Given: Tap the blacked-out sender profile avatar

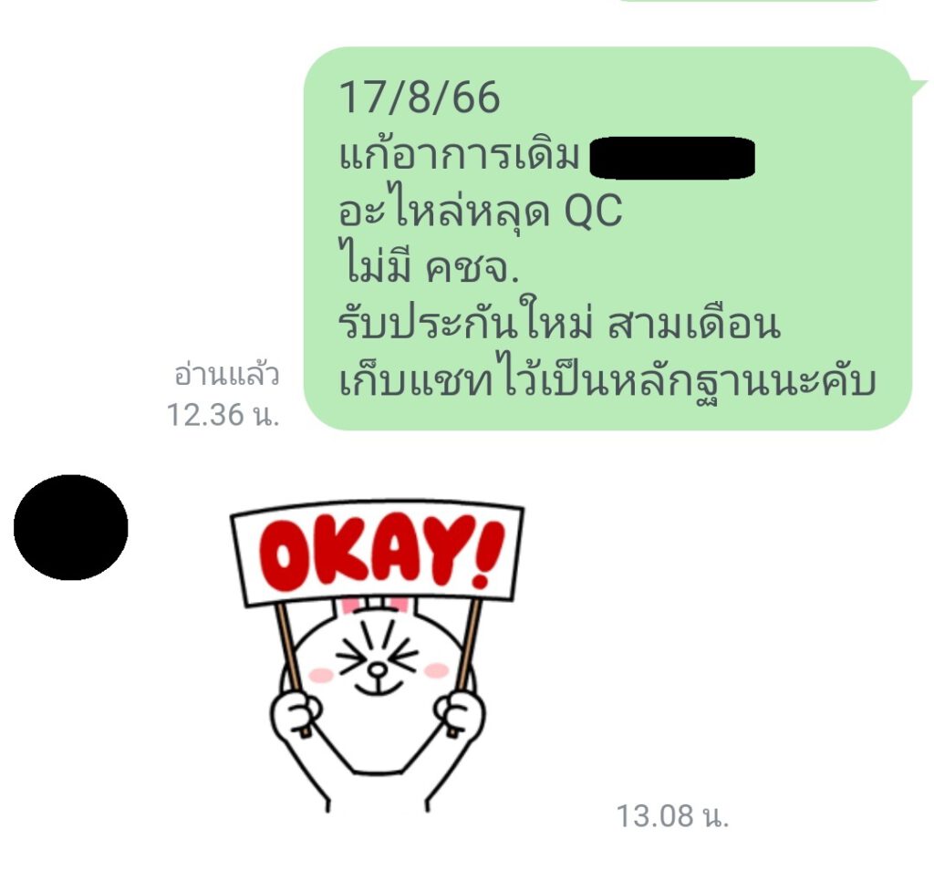Looking at the screenshot, I should pos(71,527).
